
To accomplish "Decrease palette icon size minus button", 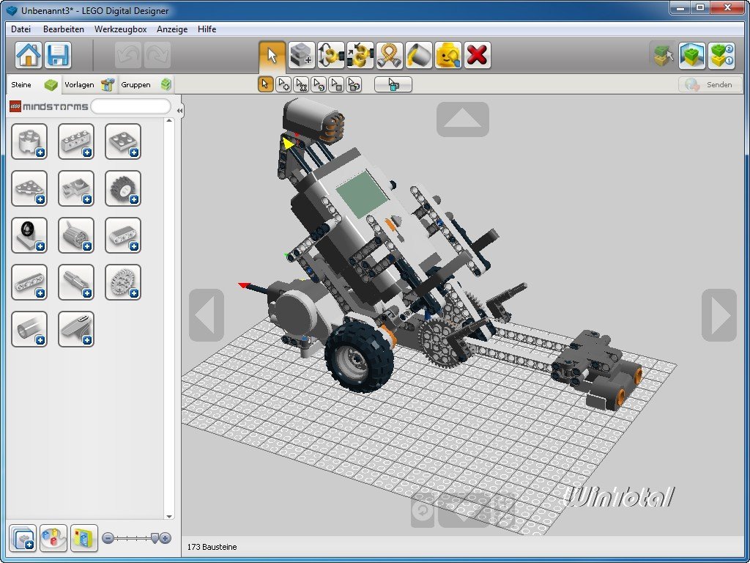I will click(x=108, y=538).
